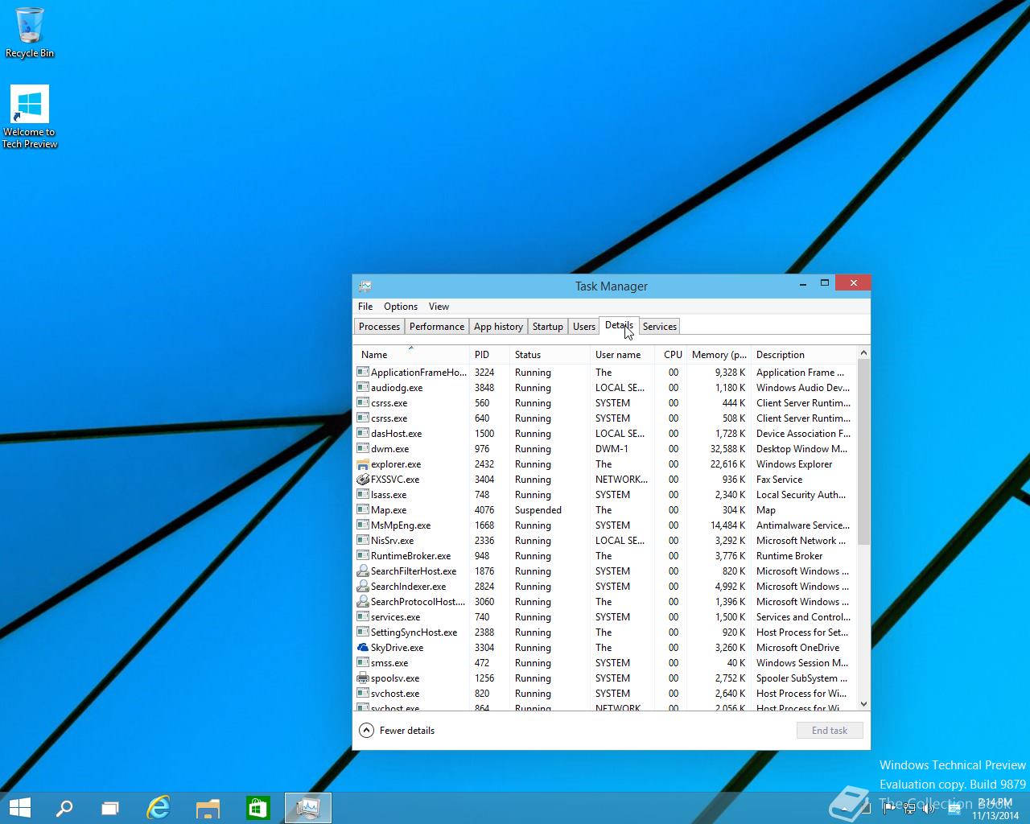
Task: Click the audiodg.exe process icon
Action: [363, 388]
